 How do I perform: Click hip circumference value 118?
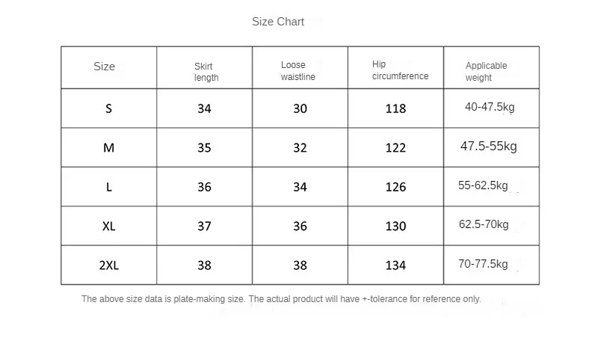tap(395, 108)
